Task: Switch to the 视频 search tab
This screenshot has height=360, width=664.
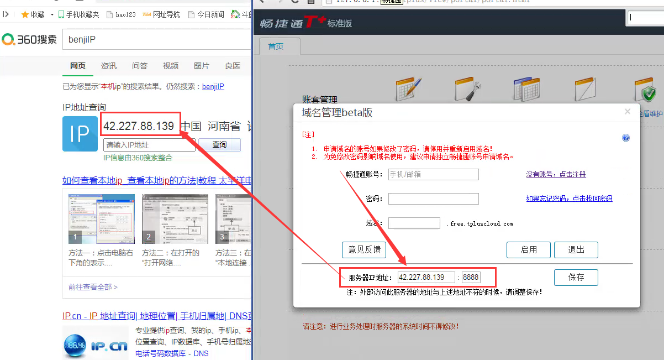Action: click(171, 66)
